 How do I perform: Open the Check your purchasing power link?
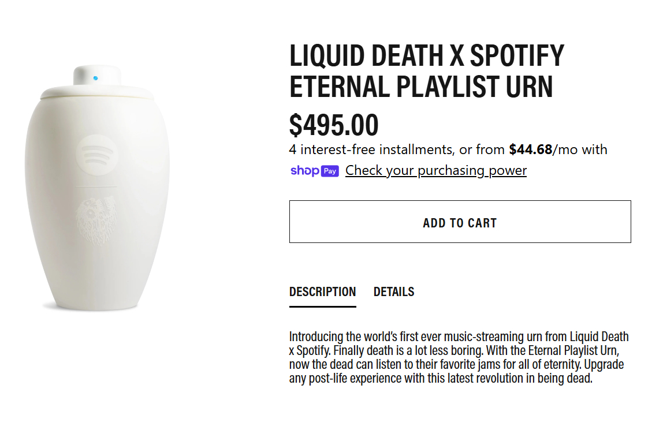pos(436,171)
